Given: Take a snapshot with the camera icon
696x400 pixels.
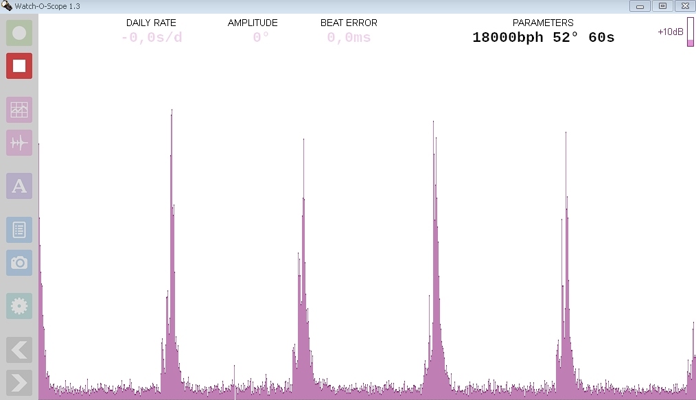Looking at the screenshot, I should pos(19,263).
